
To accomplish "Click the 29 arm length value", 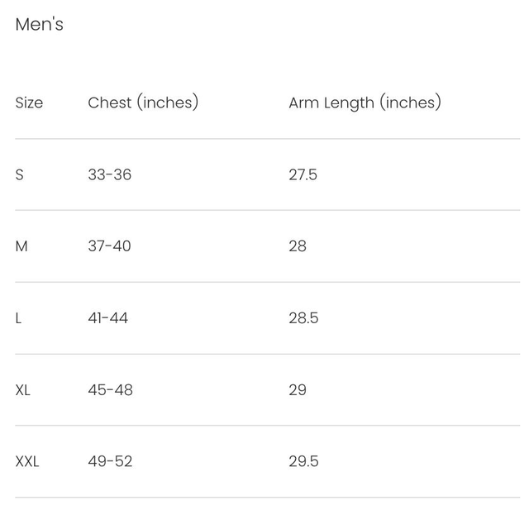I will point(298,390).
